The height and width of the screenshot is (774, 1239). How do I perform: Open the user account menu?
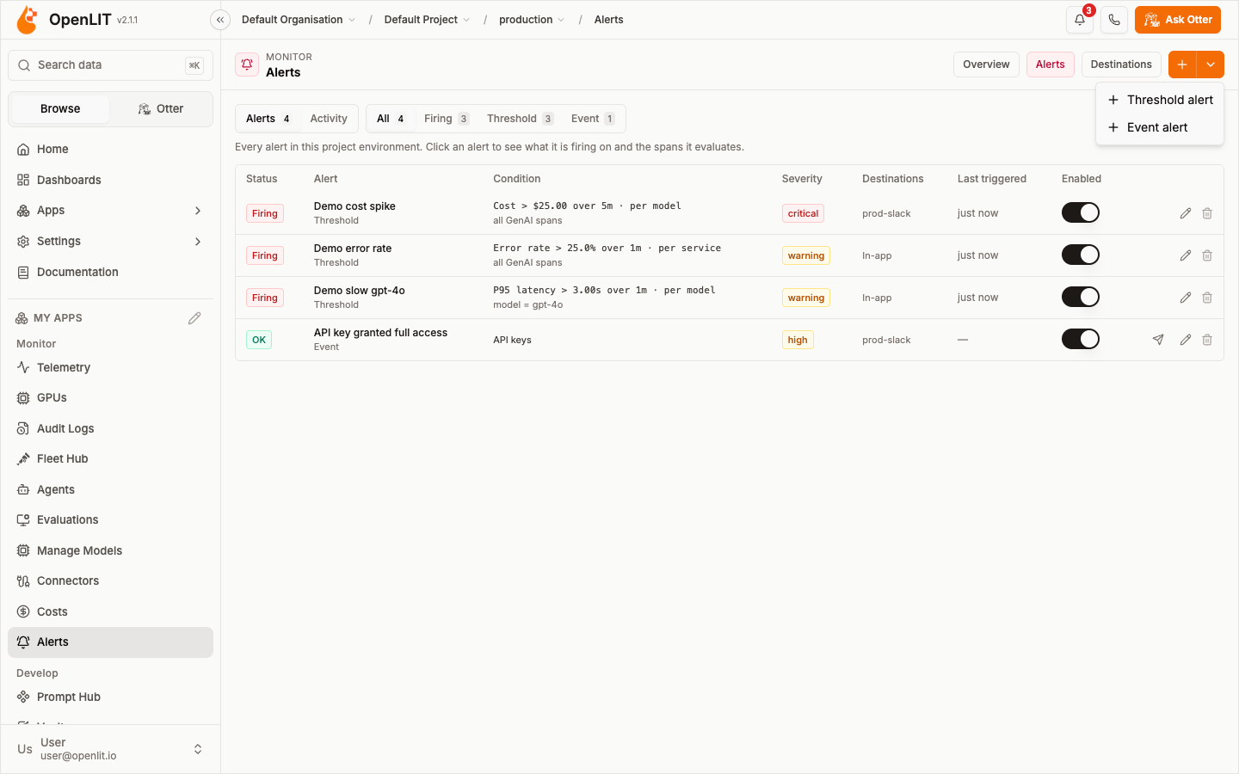[x=110, y=749]
